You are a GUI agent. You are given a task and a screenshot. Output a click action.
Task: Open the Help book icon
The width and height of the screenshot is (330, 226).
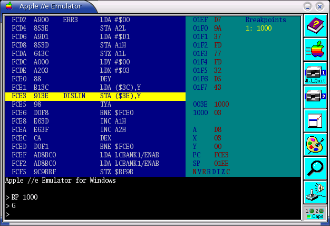coord(315,26)
